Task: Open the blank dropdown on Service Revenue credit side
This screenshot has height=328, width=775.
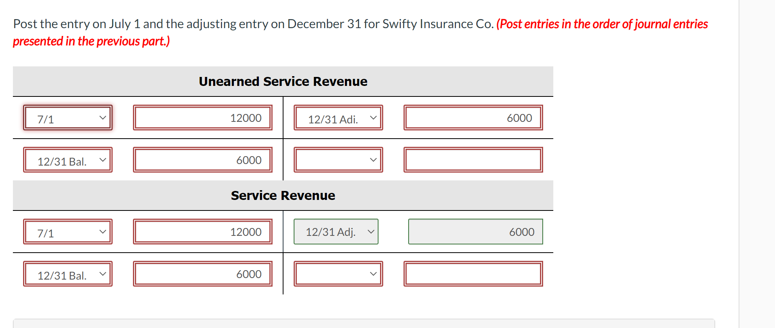Action: pyautogui.click(x=337, y=274)
